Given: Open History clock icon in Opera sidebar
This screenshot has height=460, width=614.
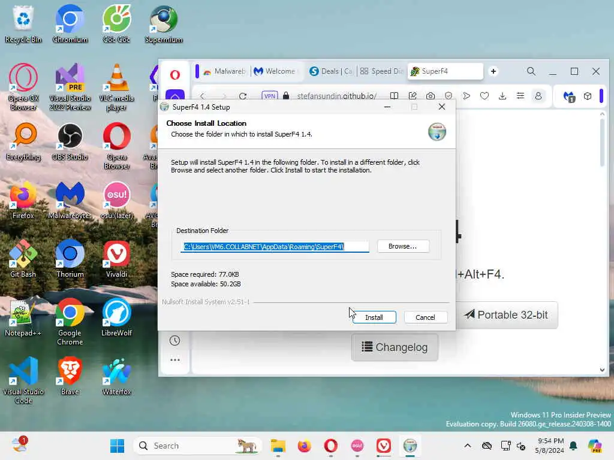Looking at the screenshot, I should click(174, 340).
